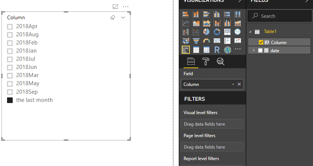Select the KPI visualization

click(x=238, y=41)
